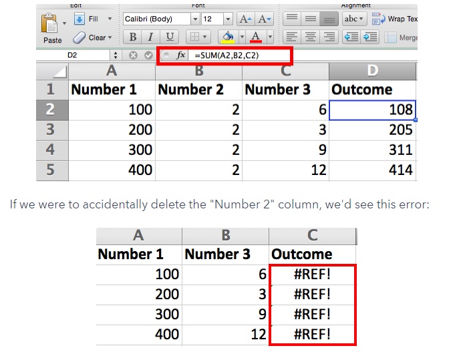
Task: Toggle Italic formatting
Action: [150, 37]
